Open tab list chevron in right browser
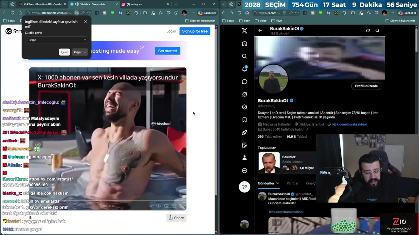The height and width of the screenshot is (235, 419). (x=223, y=4)
